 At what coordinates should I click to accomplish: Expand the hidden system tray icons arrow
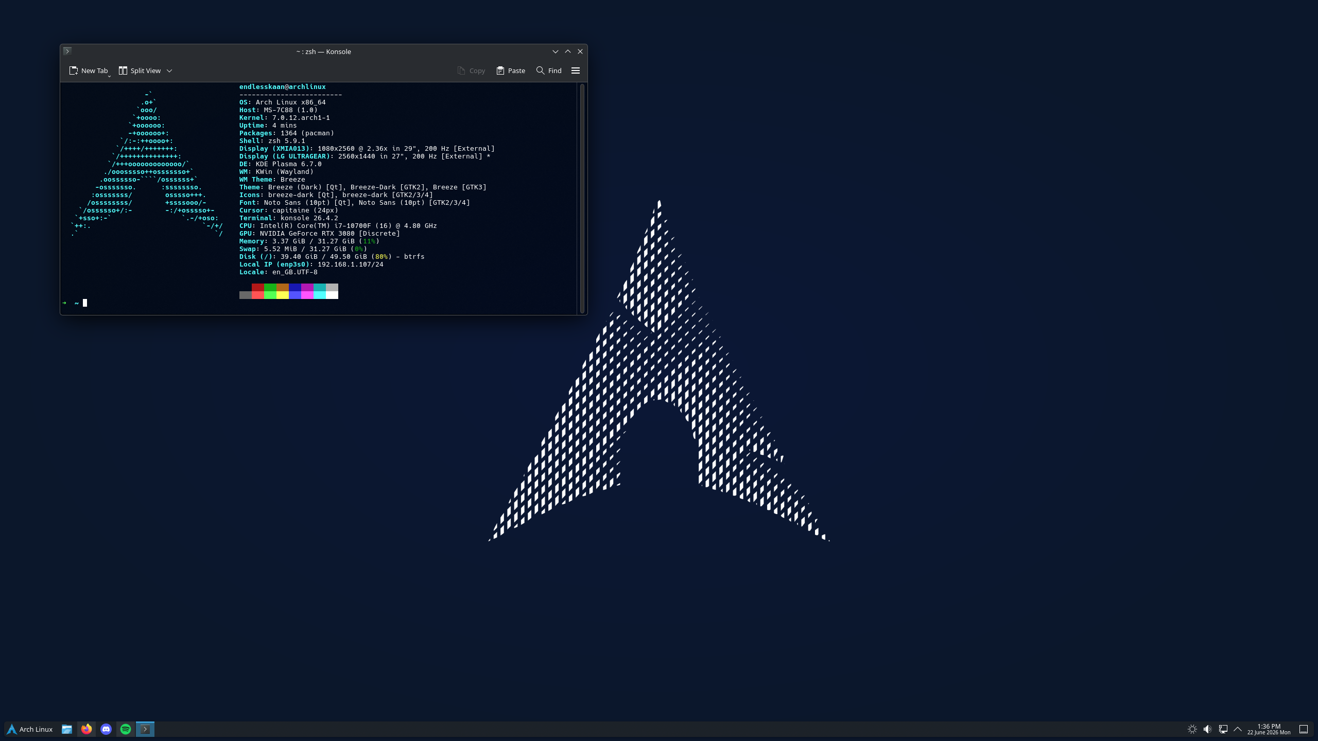click(1238, 729)
